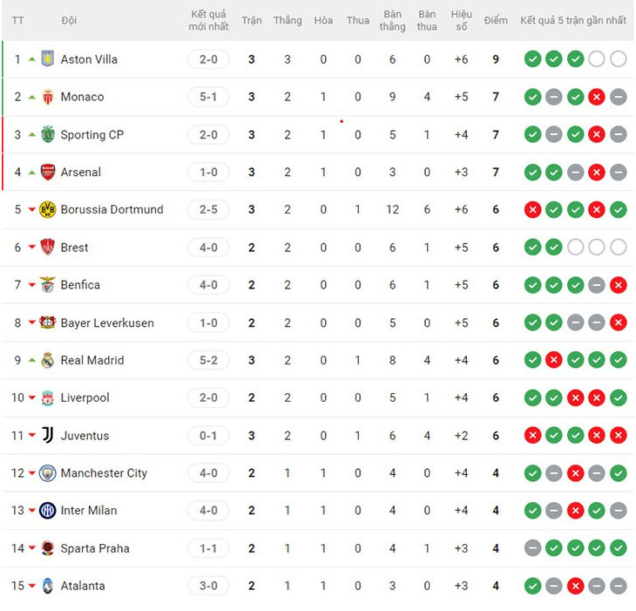Click the Arsenal club badge
The width and height of the screenshot is (636, 611).
48,172
